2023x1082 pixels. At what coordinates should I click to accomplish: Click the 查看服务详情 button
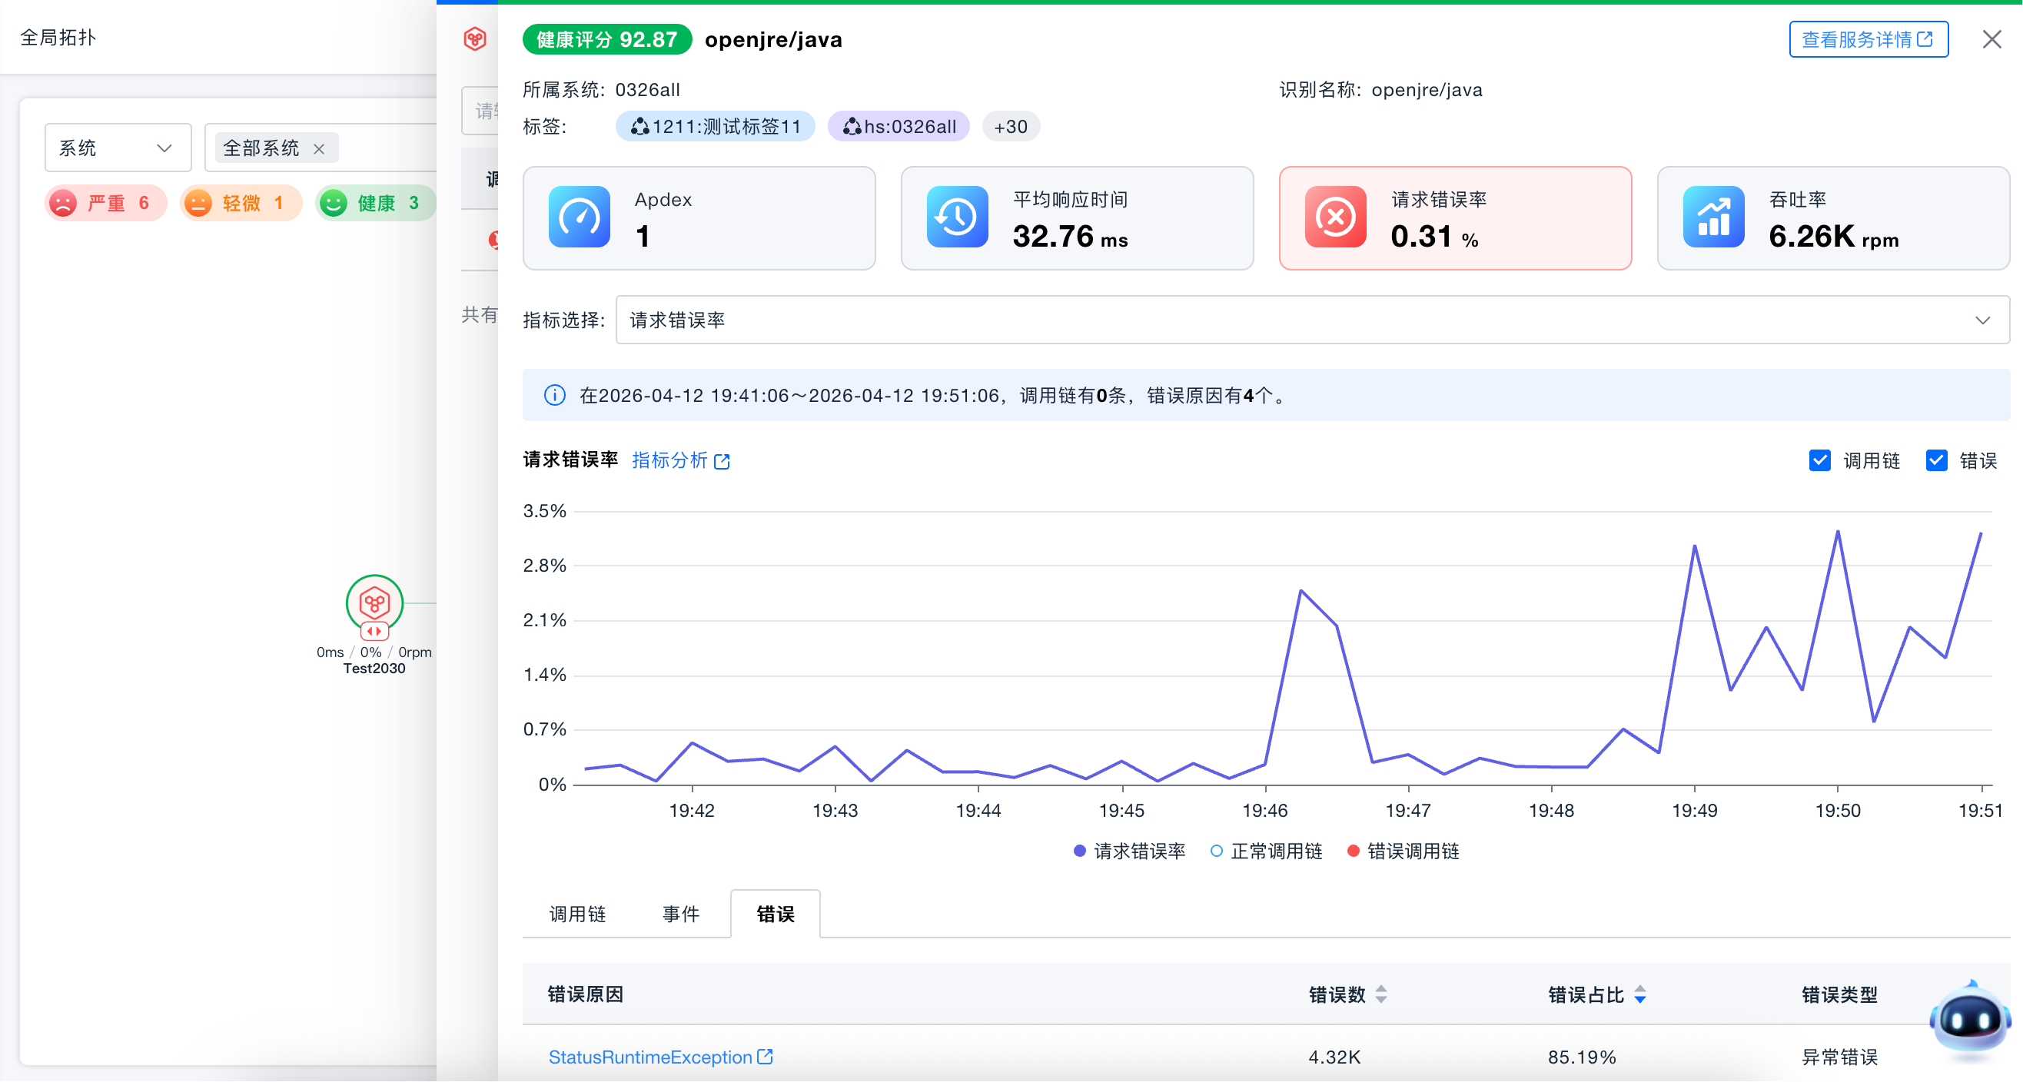(1869, 39)
